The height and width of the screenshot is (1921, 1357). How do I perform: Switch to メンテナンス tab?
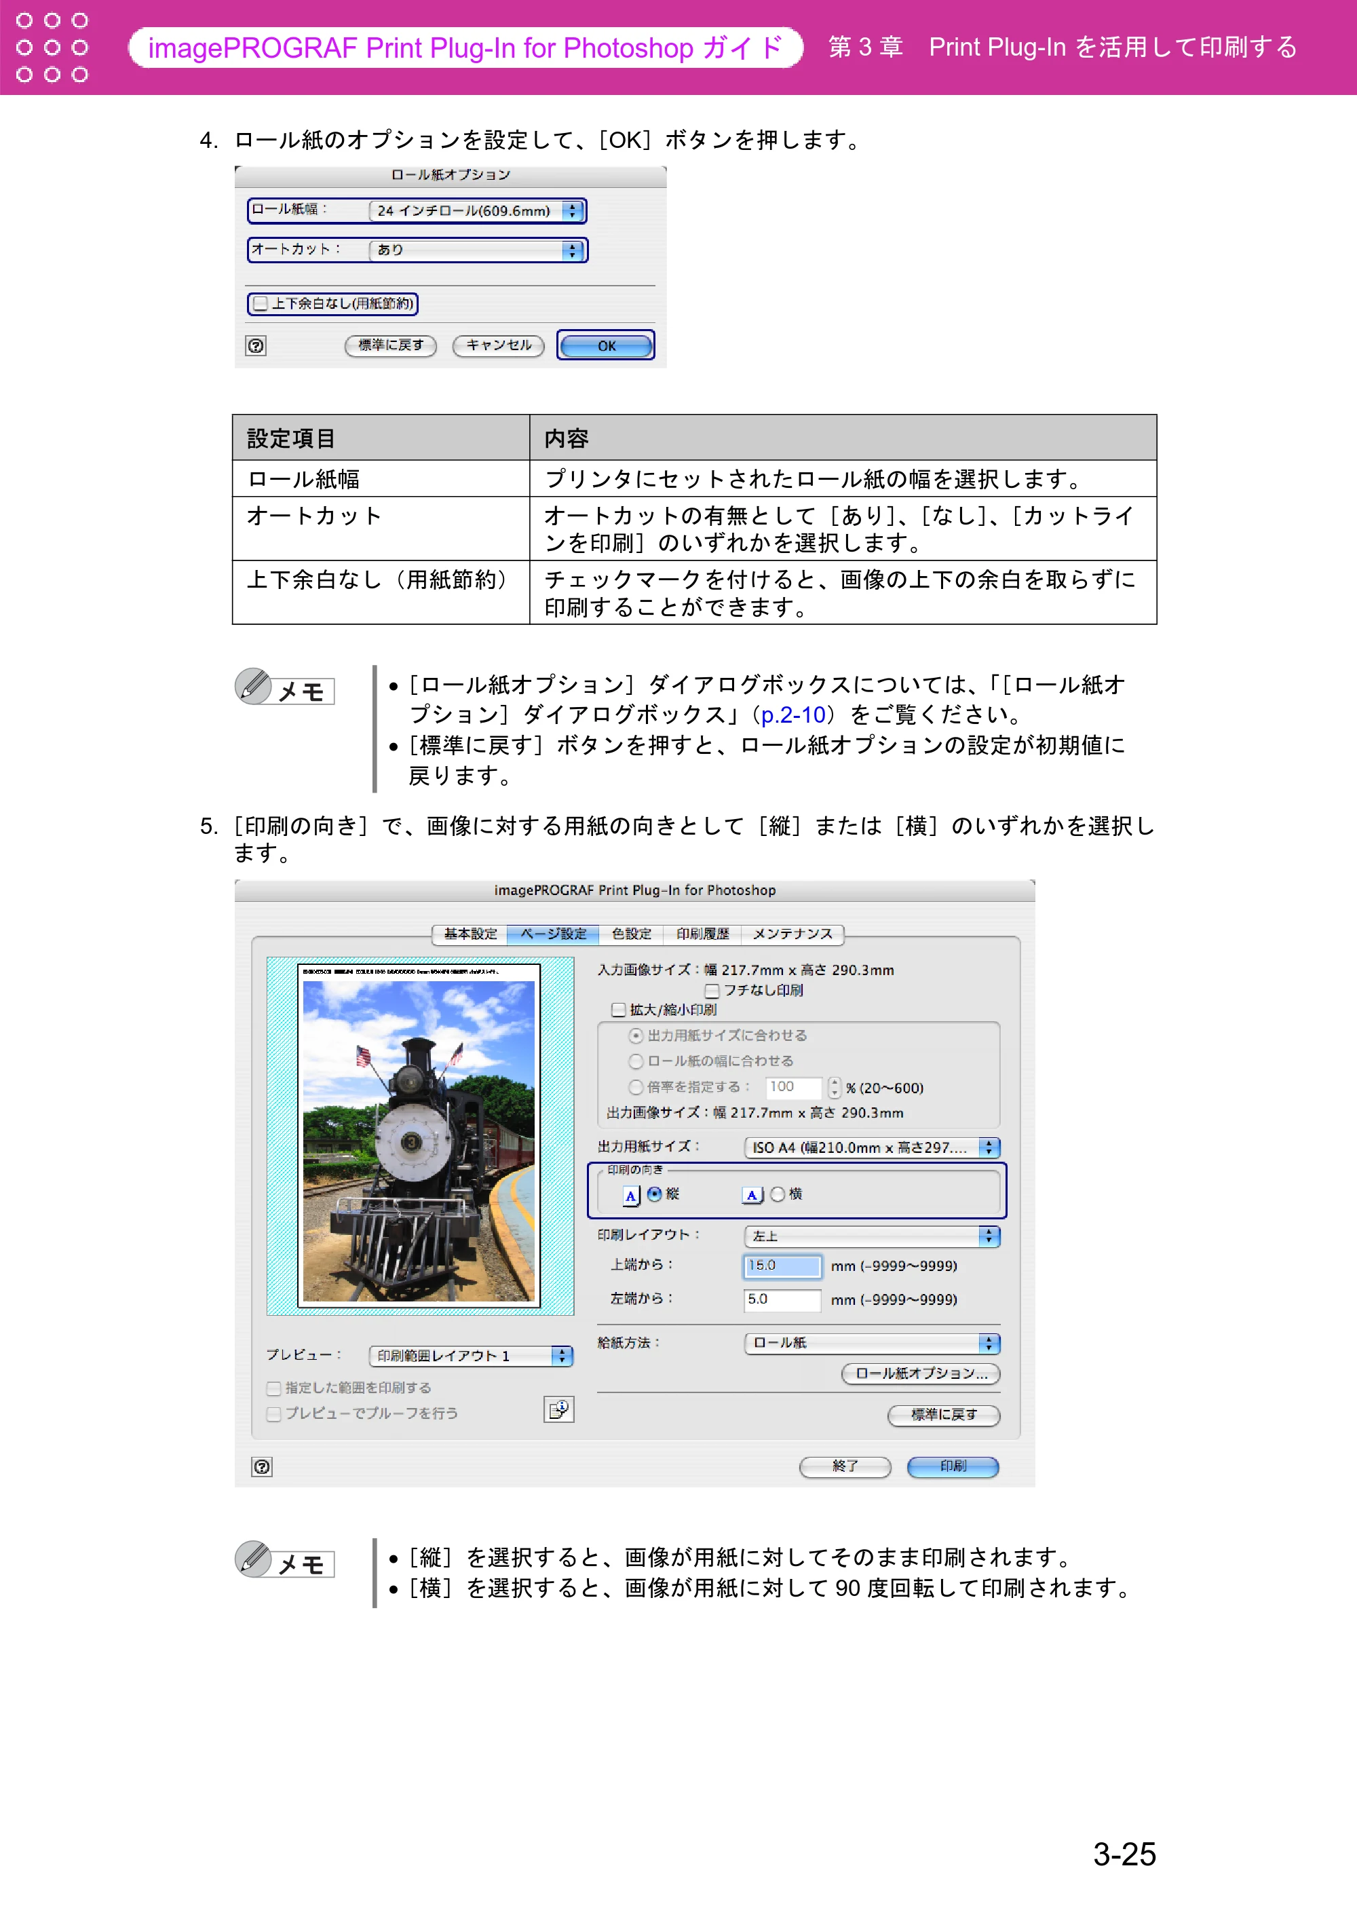793,934
